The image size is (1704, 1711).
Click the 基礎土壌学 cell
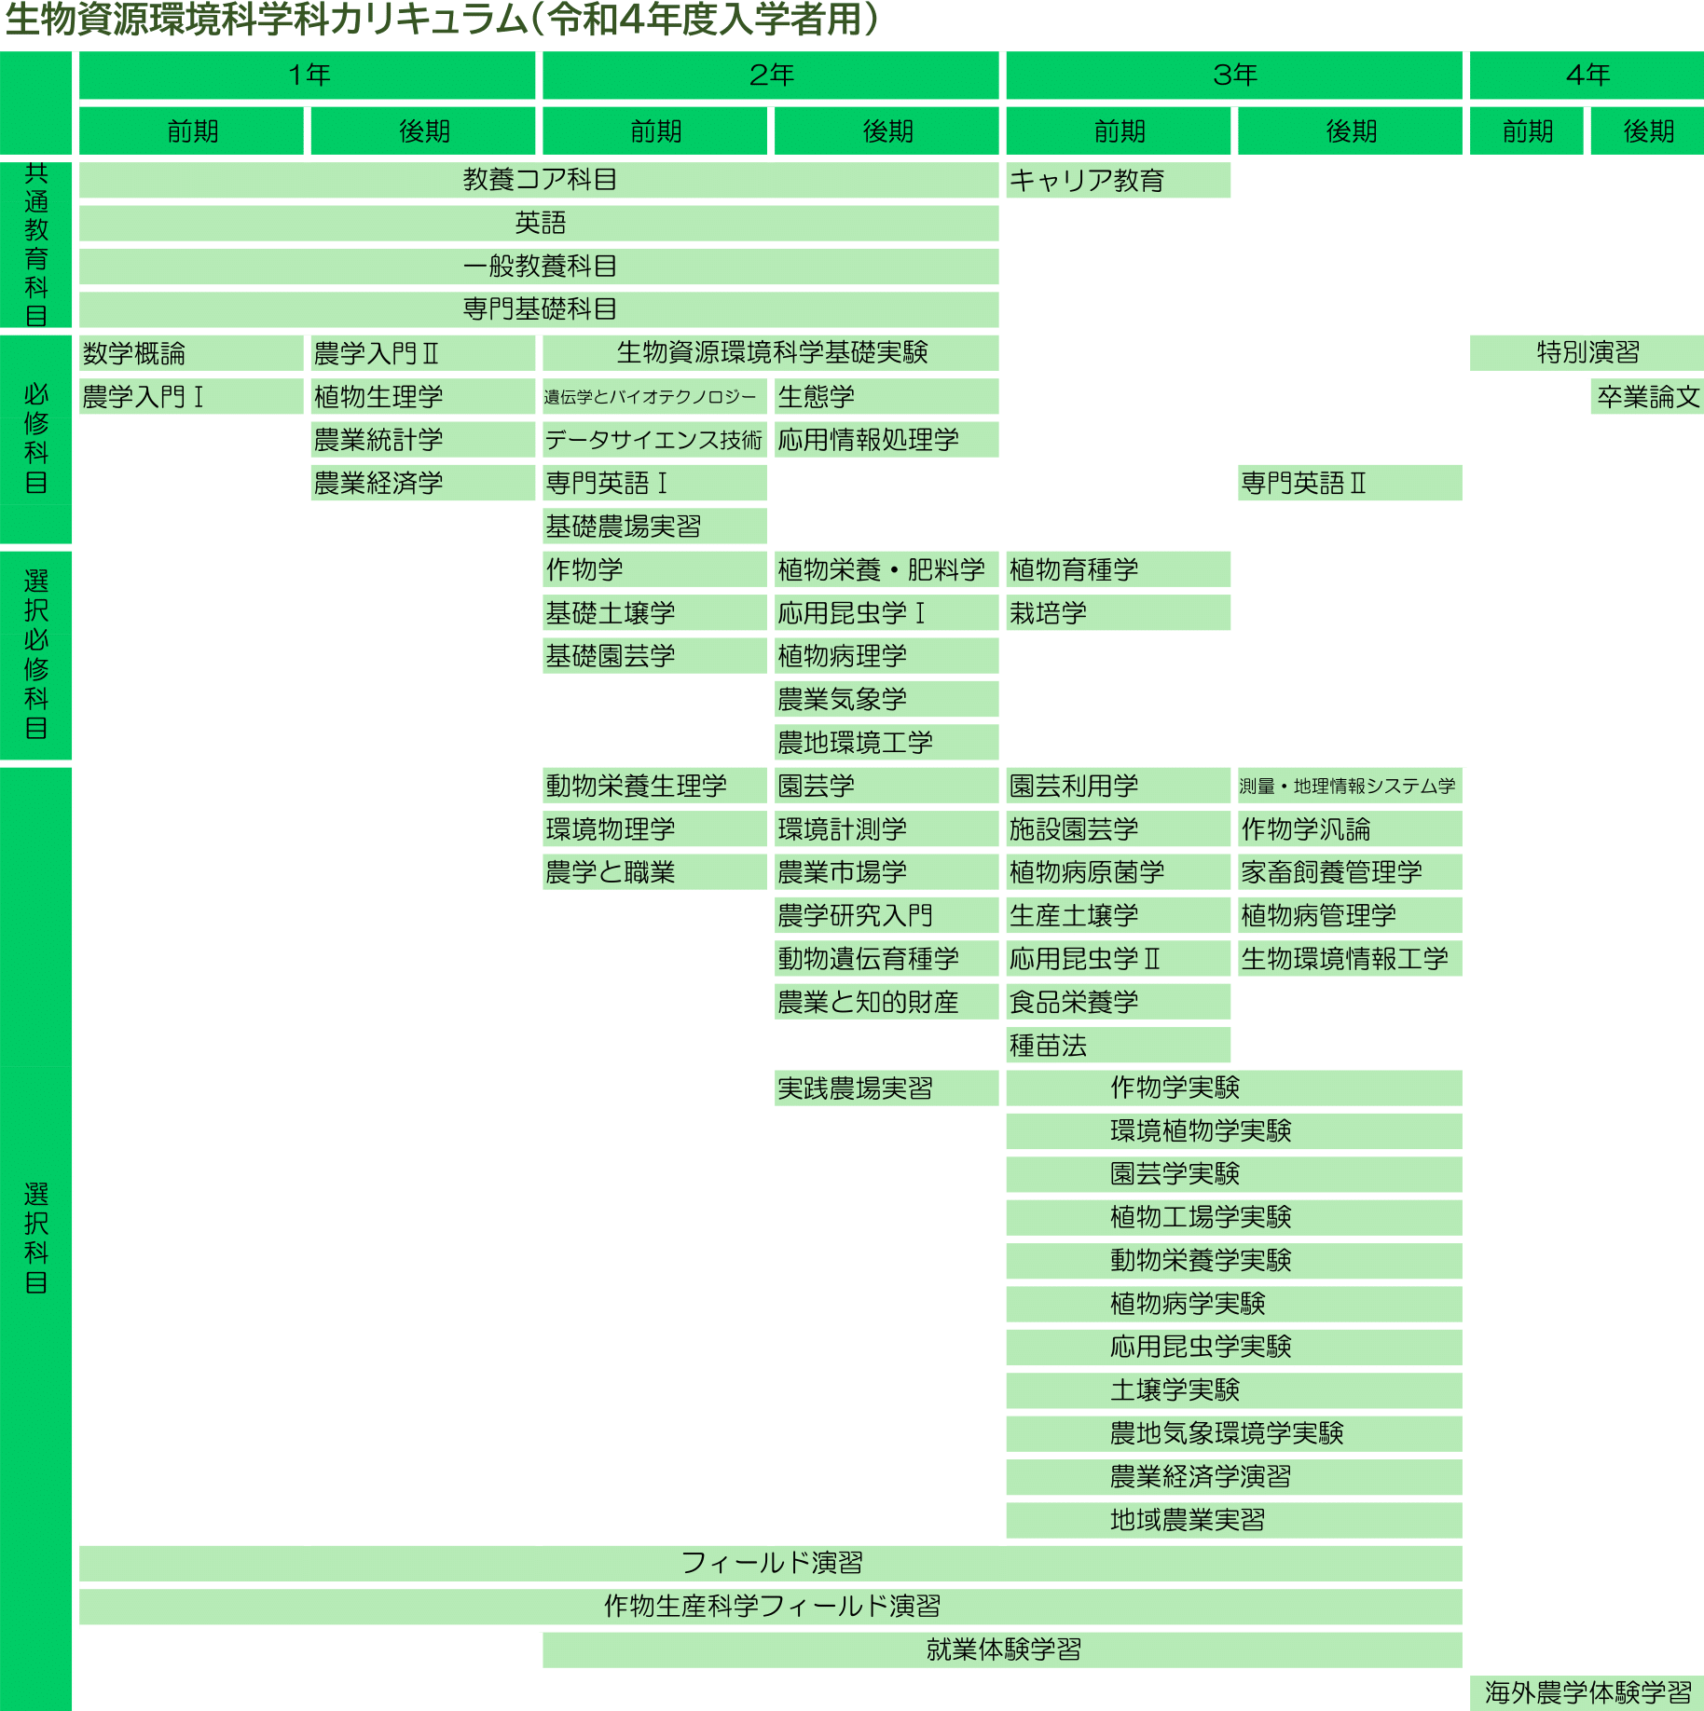pyautogui.click(x=654, y=613)
